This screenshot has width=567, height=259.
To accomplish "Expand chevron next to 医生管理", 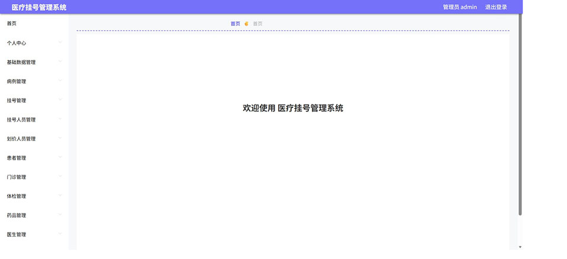I will (x=60, y=234).
